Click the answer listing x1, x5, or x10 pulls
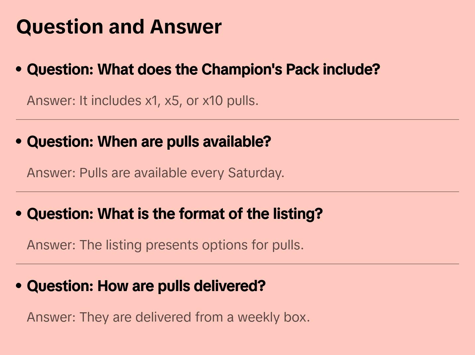475x355 pixels. [142, 101]
